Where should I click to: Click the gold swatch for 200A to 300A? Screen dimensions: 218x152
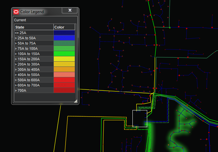click(x=64, y=64)
